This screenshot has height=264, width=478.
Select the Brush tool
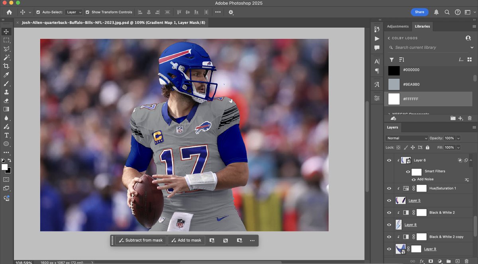pos(6,84)
